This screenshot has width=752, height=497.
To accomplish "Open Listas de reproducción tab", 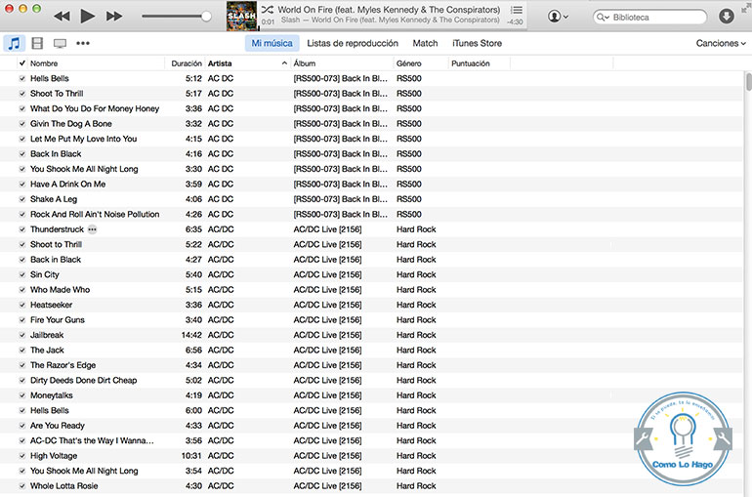I will (353, 43).
